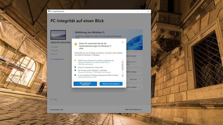Click the yellow warning icon beside the dialog heading

tap(76, 44)
